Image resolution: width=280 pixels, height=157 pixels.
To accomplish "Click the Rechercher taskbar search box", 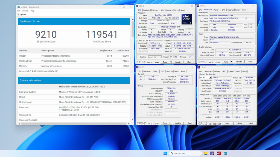I will 185,153.
